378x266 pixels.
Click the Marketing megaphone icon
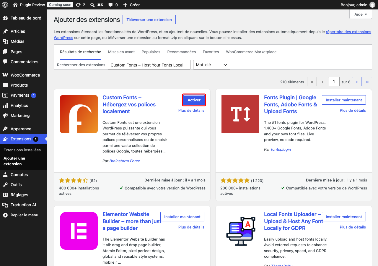click(5, 116)
